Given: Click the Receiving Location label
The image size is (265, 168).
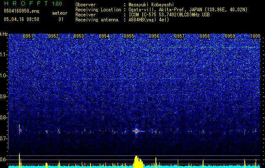Looking at the screenshot, I should (x=98, y=10).
